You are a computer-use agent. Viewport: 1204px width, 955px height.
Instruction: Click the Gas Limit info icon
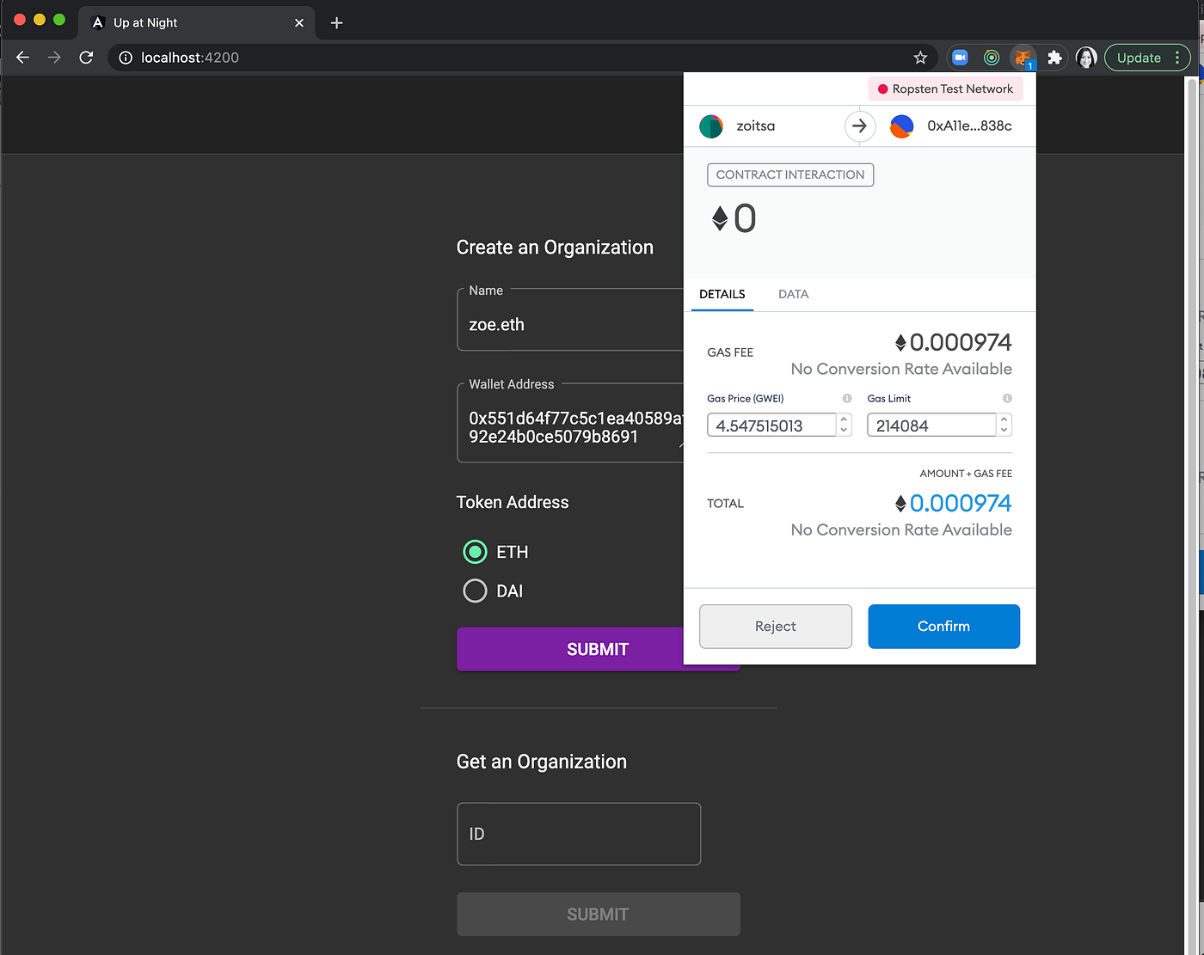[x=1006, y=398]
